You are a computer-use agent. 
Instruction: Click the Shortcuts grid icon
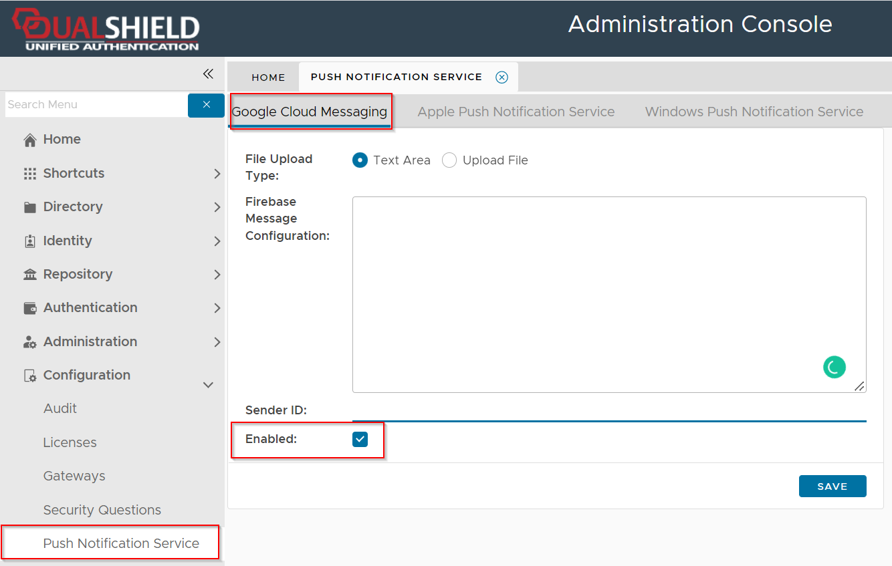point(29,174)
